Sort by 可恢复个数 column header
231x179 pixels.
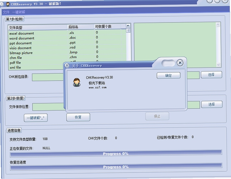(107, 27)
